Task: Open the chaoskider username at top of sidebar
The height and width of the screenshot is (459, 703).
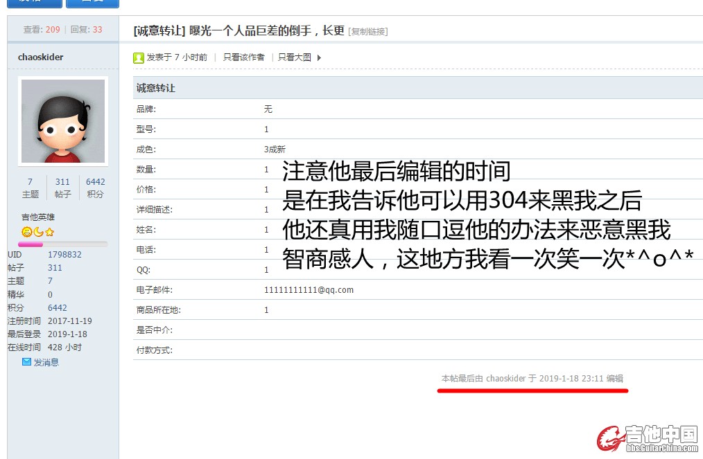Action: click(40, 57)
